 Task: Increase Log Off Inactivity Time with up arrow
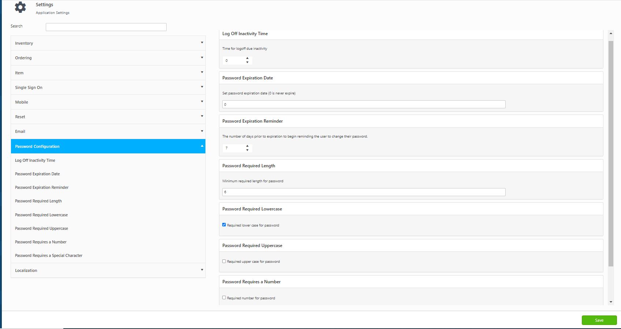click(248, 58)
